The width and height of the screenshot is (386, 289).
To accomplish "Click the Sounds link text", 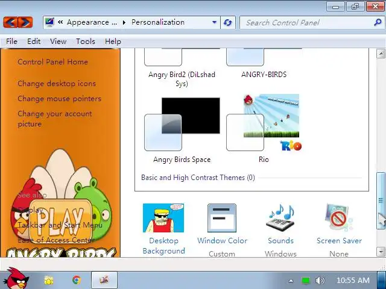I will tap(280, 241).
